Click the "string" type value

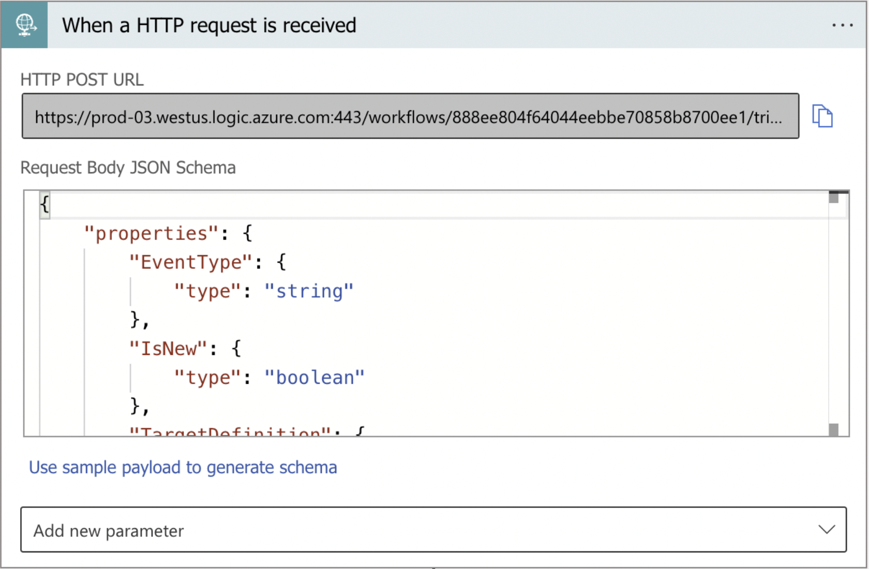tap(309, 291)
